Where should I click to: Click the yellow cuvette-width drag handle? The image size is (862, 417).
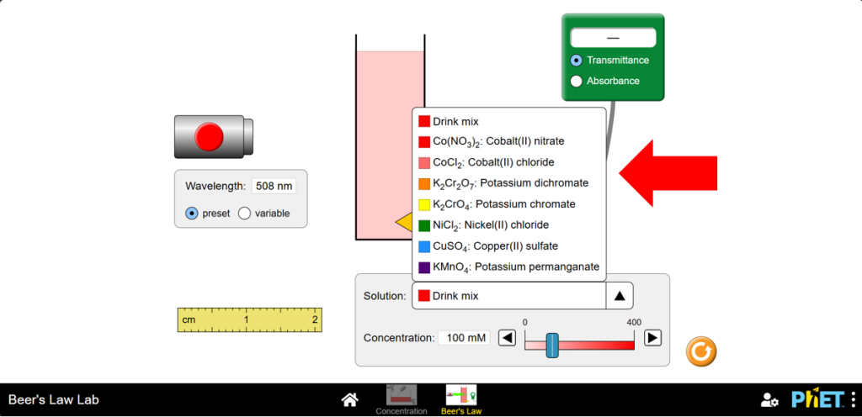(x=404, y=222)
